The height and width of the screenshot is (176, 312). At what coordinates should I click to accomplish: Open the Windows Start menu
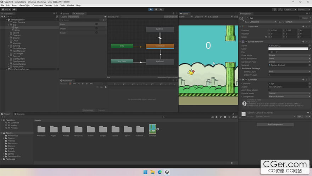click(145, 172)
